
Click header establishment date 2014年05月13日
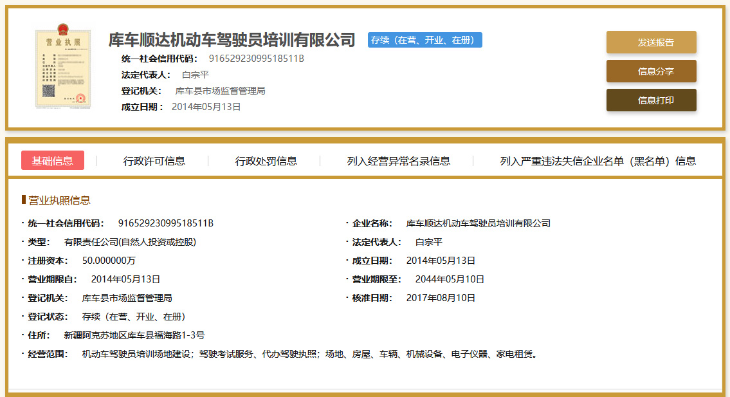pyautogui.click(x=206, y=107)
